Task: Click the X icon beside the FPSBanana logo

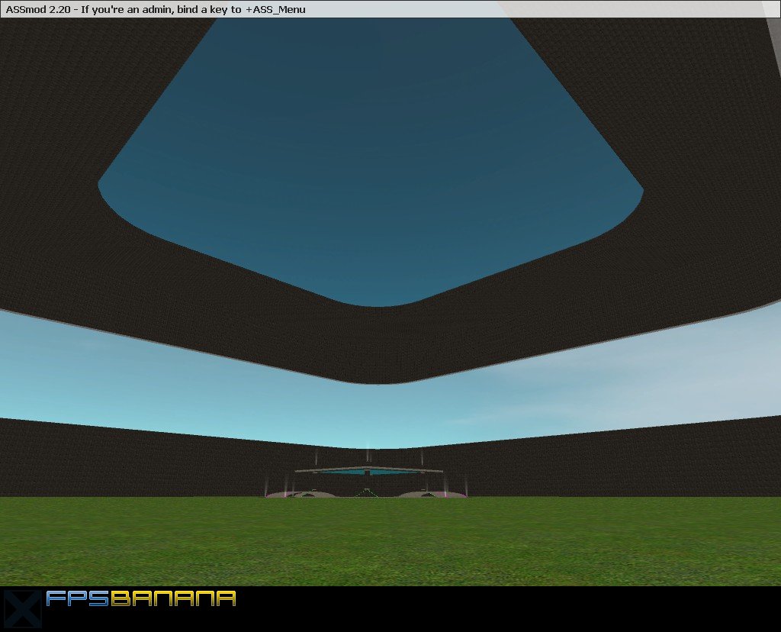Action: coord(21,608)
